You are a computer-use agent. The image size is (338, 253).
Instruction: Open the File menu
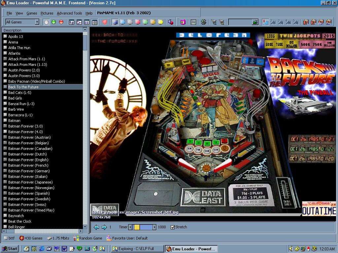pos(9,13)
